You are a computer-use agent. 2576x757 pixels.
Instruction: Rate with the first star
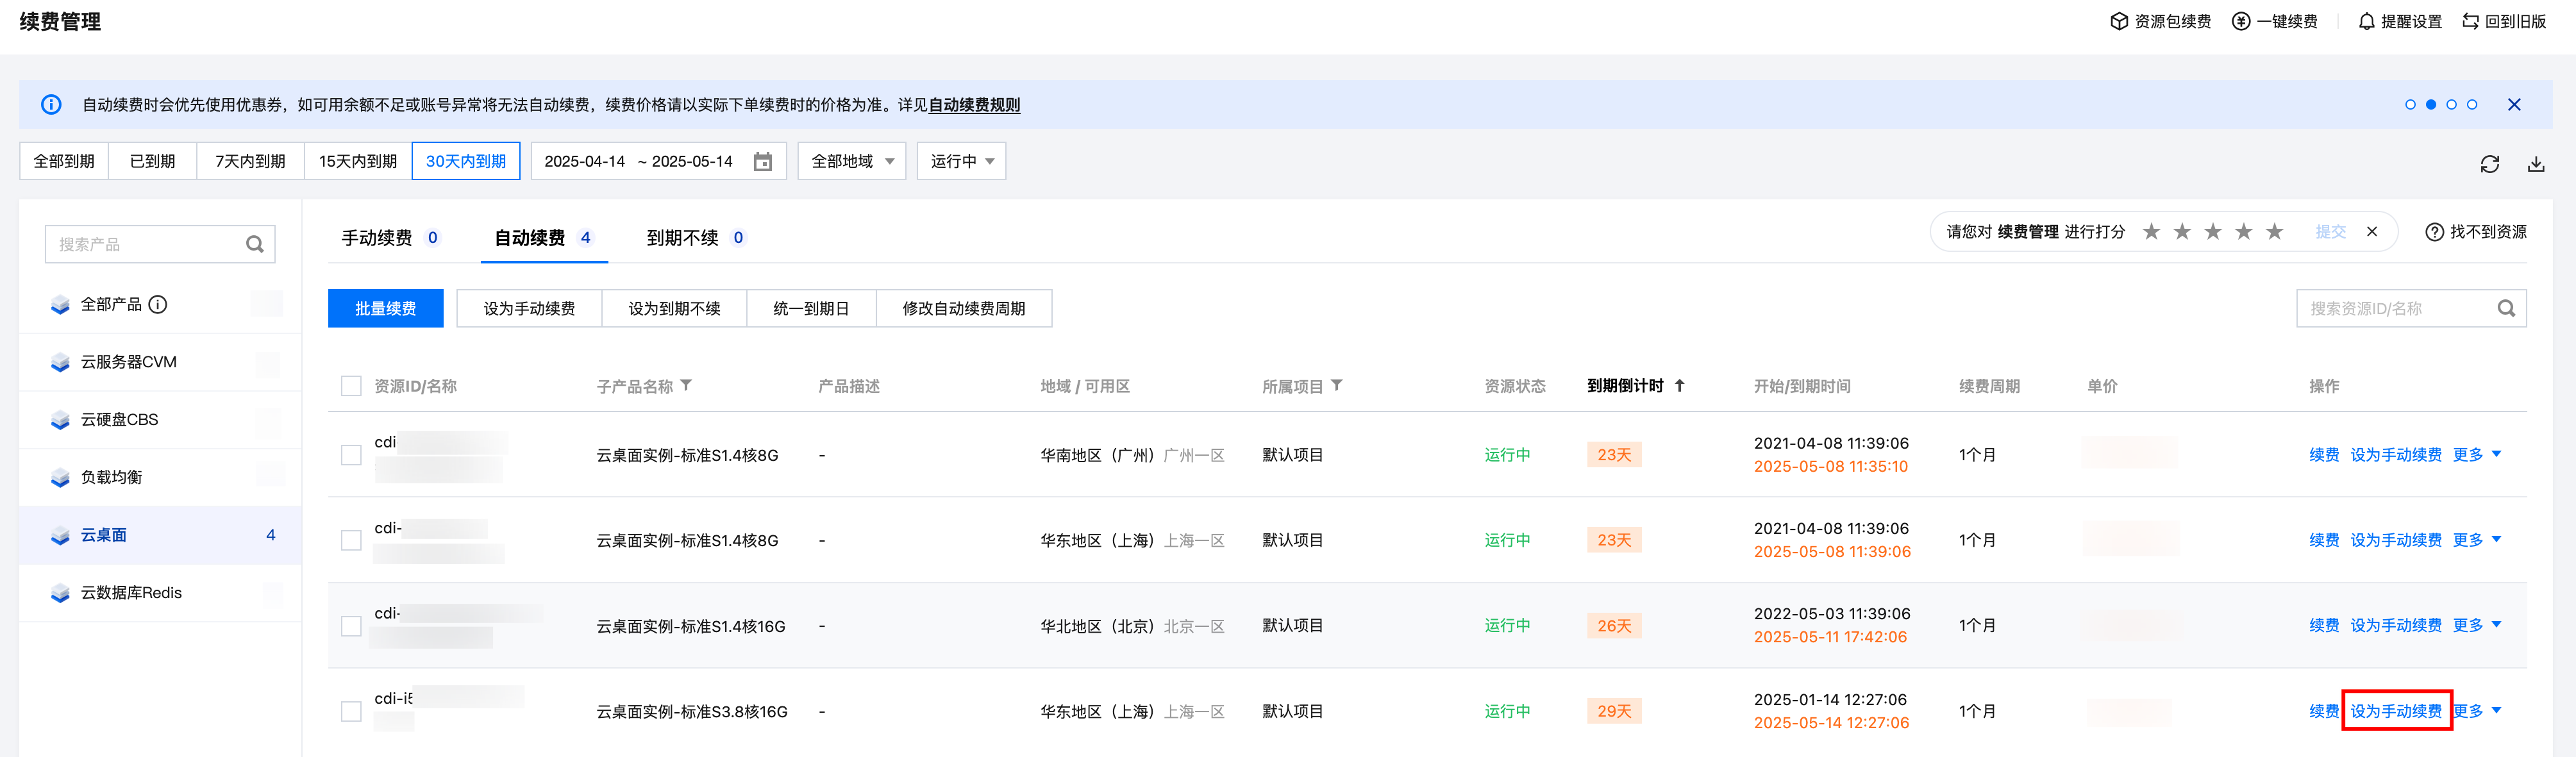[2151, 232]
